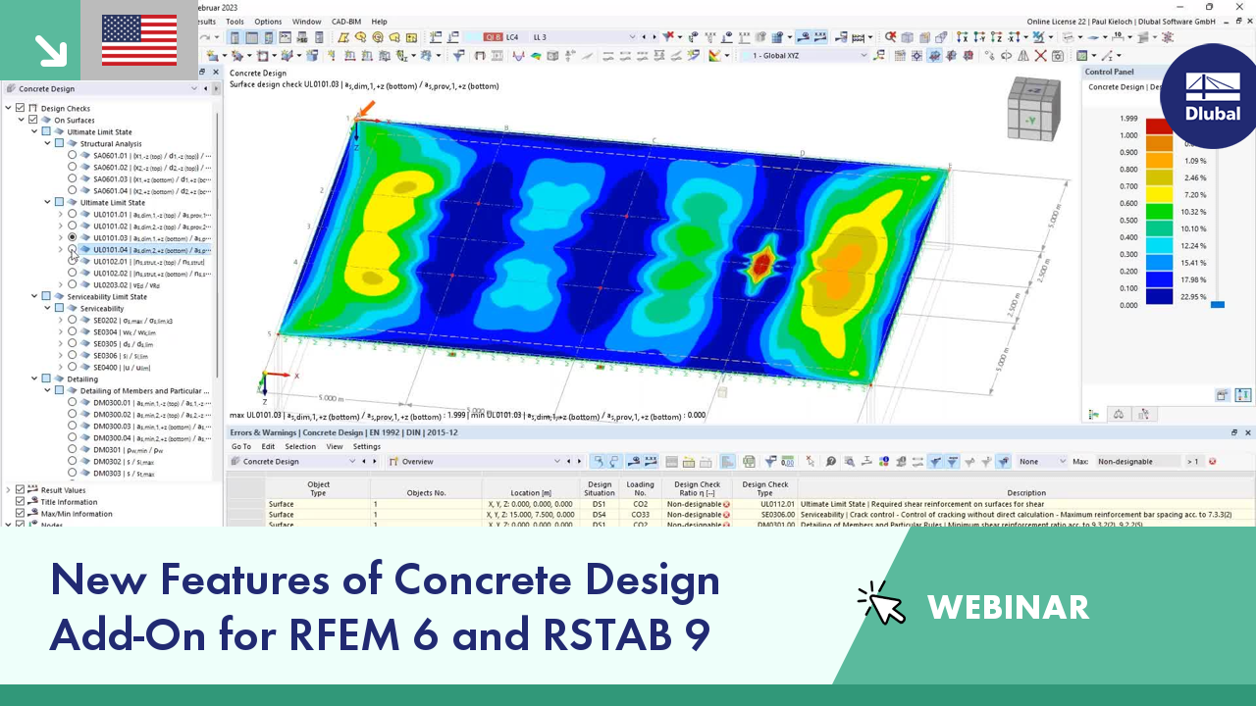Click the Settings menu in results panel
This screenshot has width=1256, height=706.
click(367, 446)
